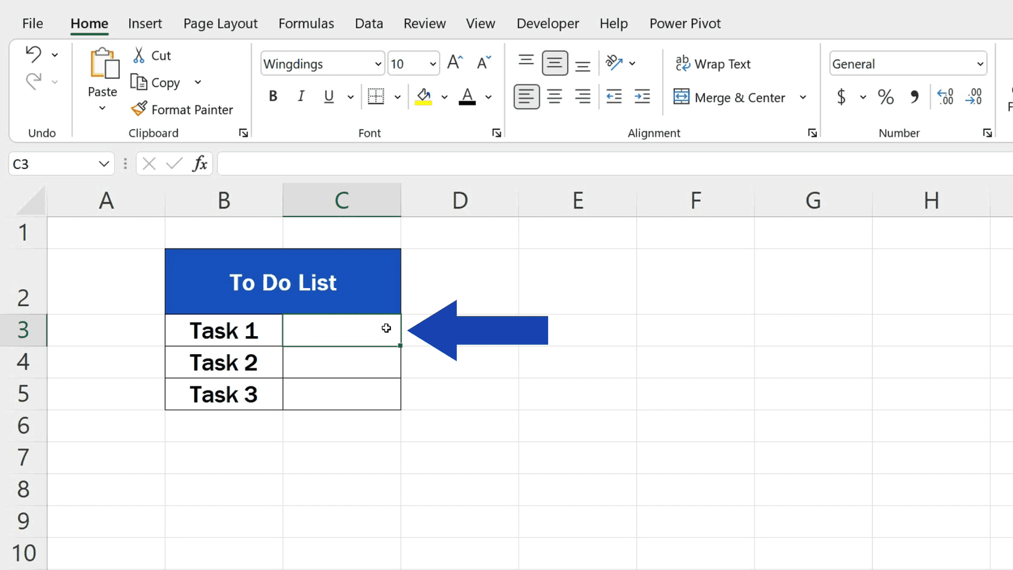Click the Comma Style icon

pyautogui.click(x=914, y=97)
